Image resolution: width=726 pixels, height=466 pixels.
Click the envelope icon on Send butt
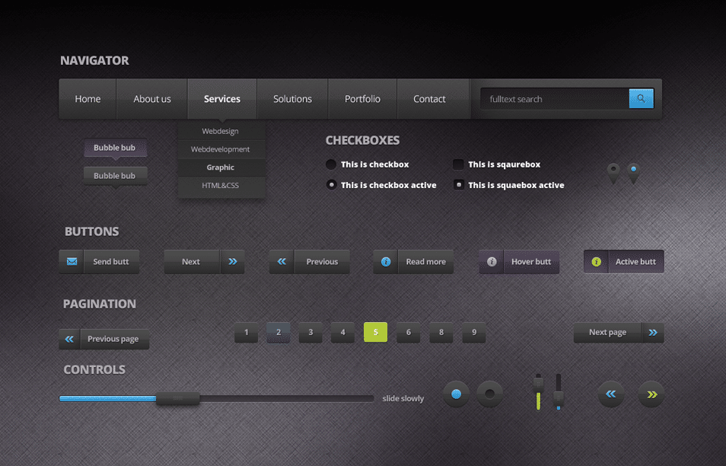click(71, 261)
